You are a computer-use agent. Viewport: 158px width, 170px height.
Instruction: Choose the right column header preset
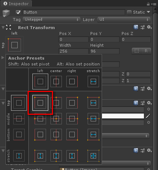coord(72,81)
